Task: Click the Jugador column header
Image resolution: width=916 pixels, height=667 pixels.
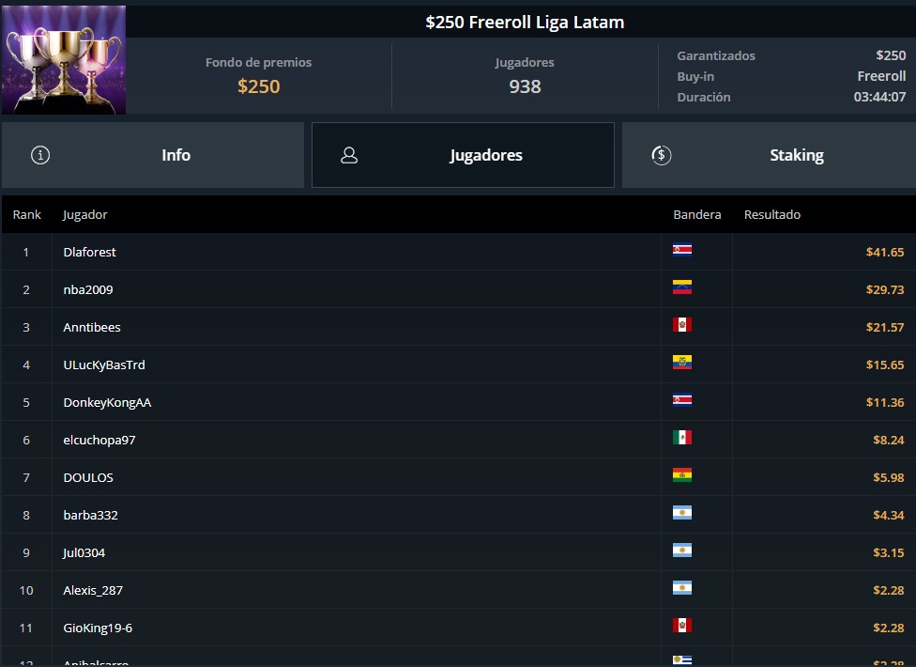Action: pyautogui.click(x=85, y=214)
